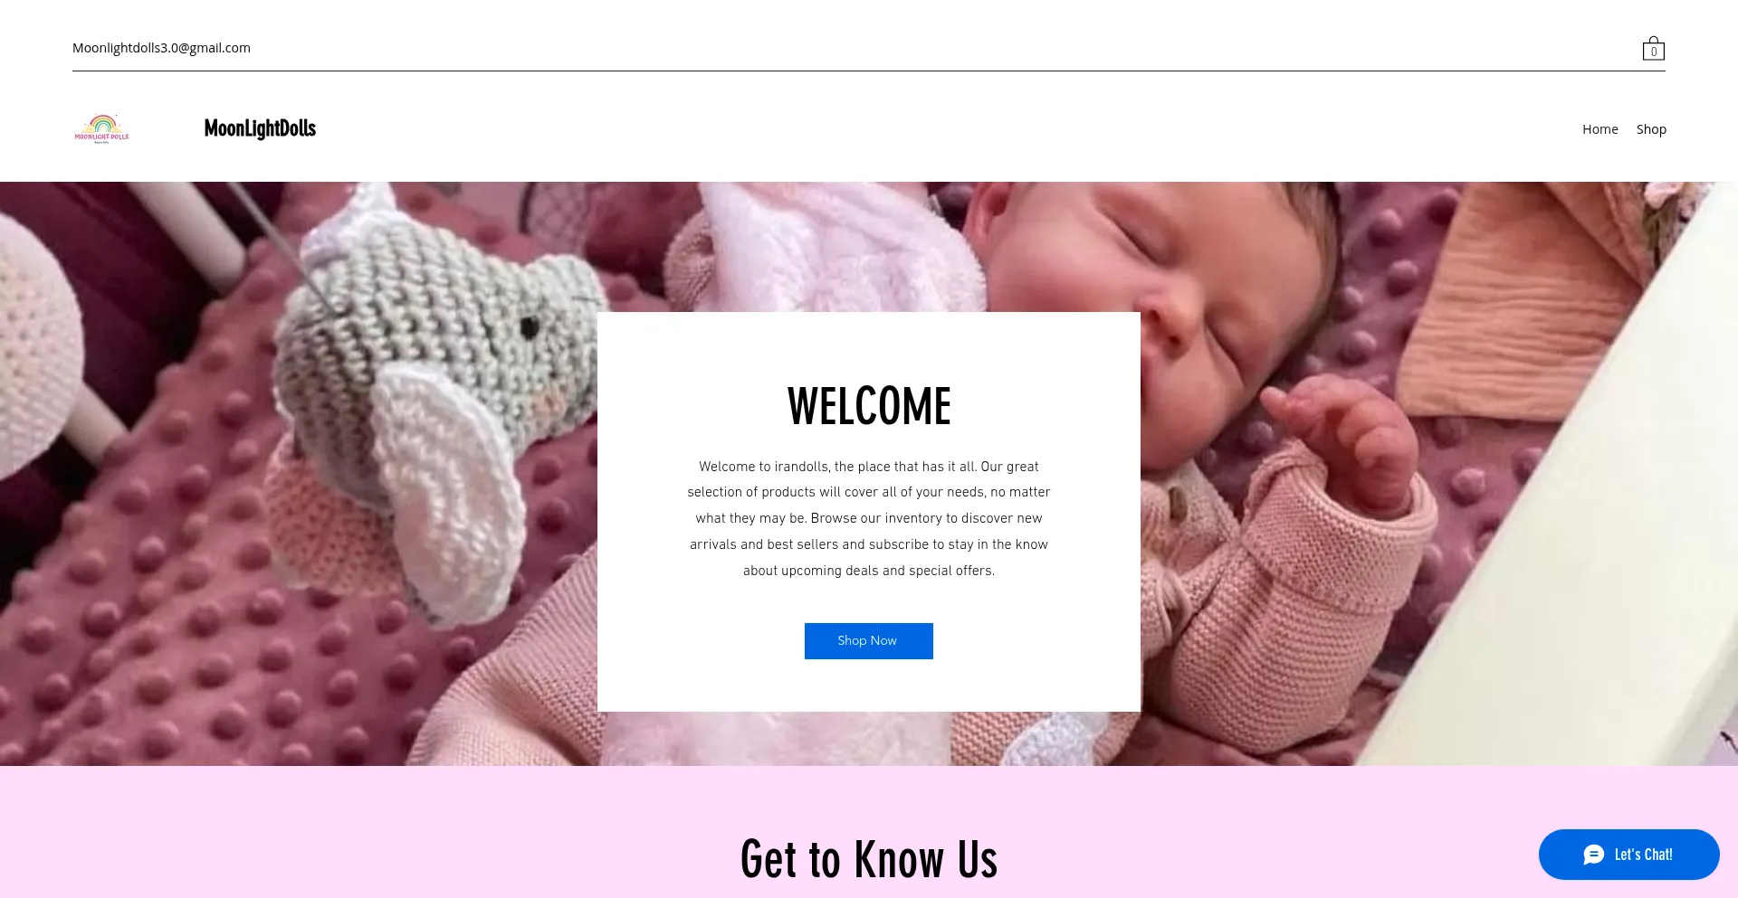Click the WELCOME heading
The height and width of the screenshot is (898, 1738).
click(869, 406)
